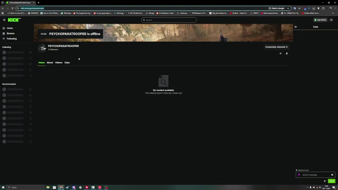
Task: Open the WhatsApp bookmark
Action: pos(66,13)
